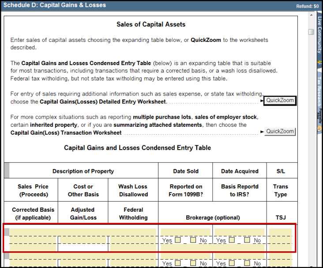
Task: Click the 'Wash Loss Disallowed' header
Action: coord(133,191)
